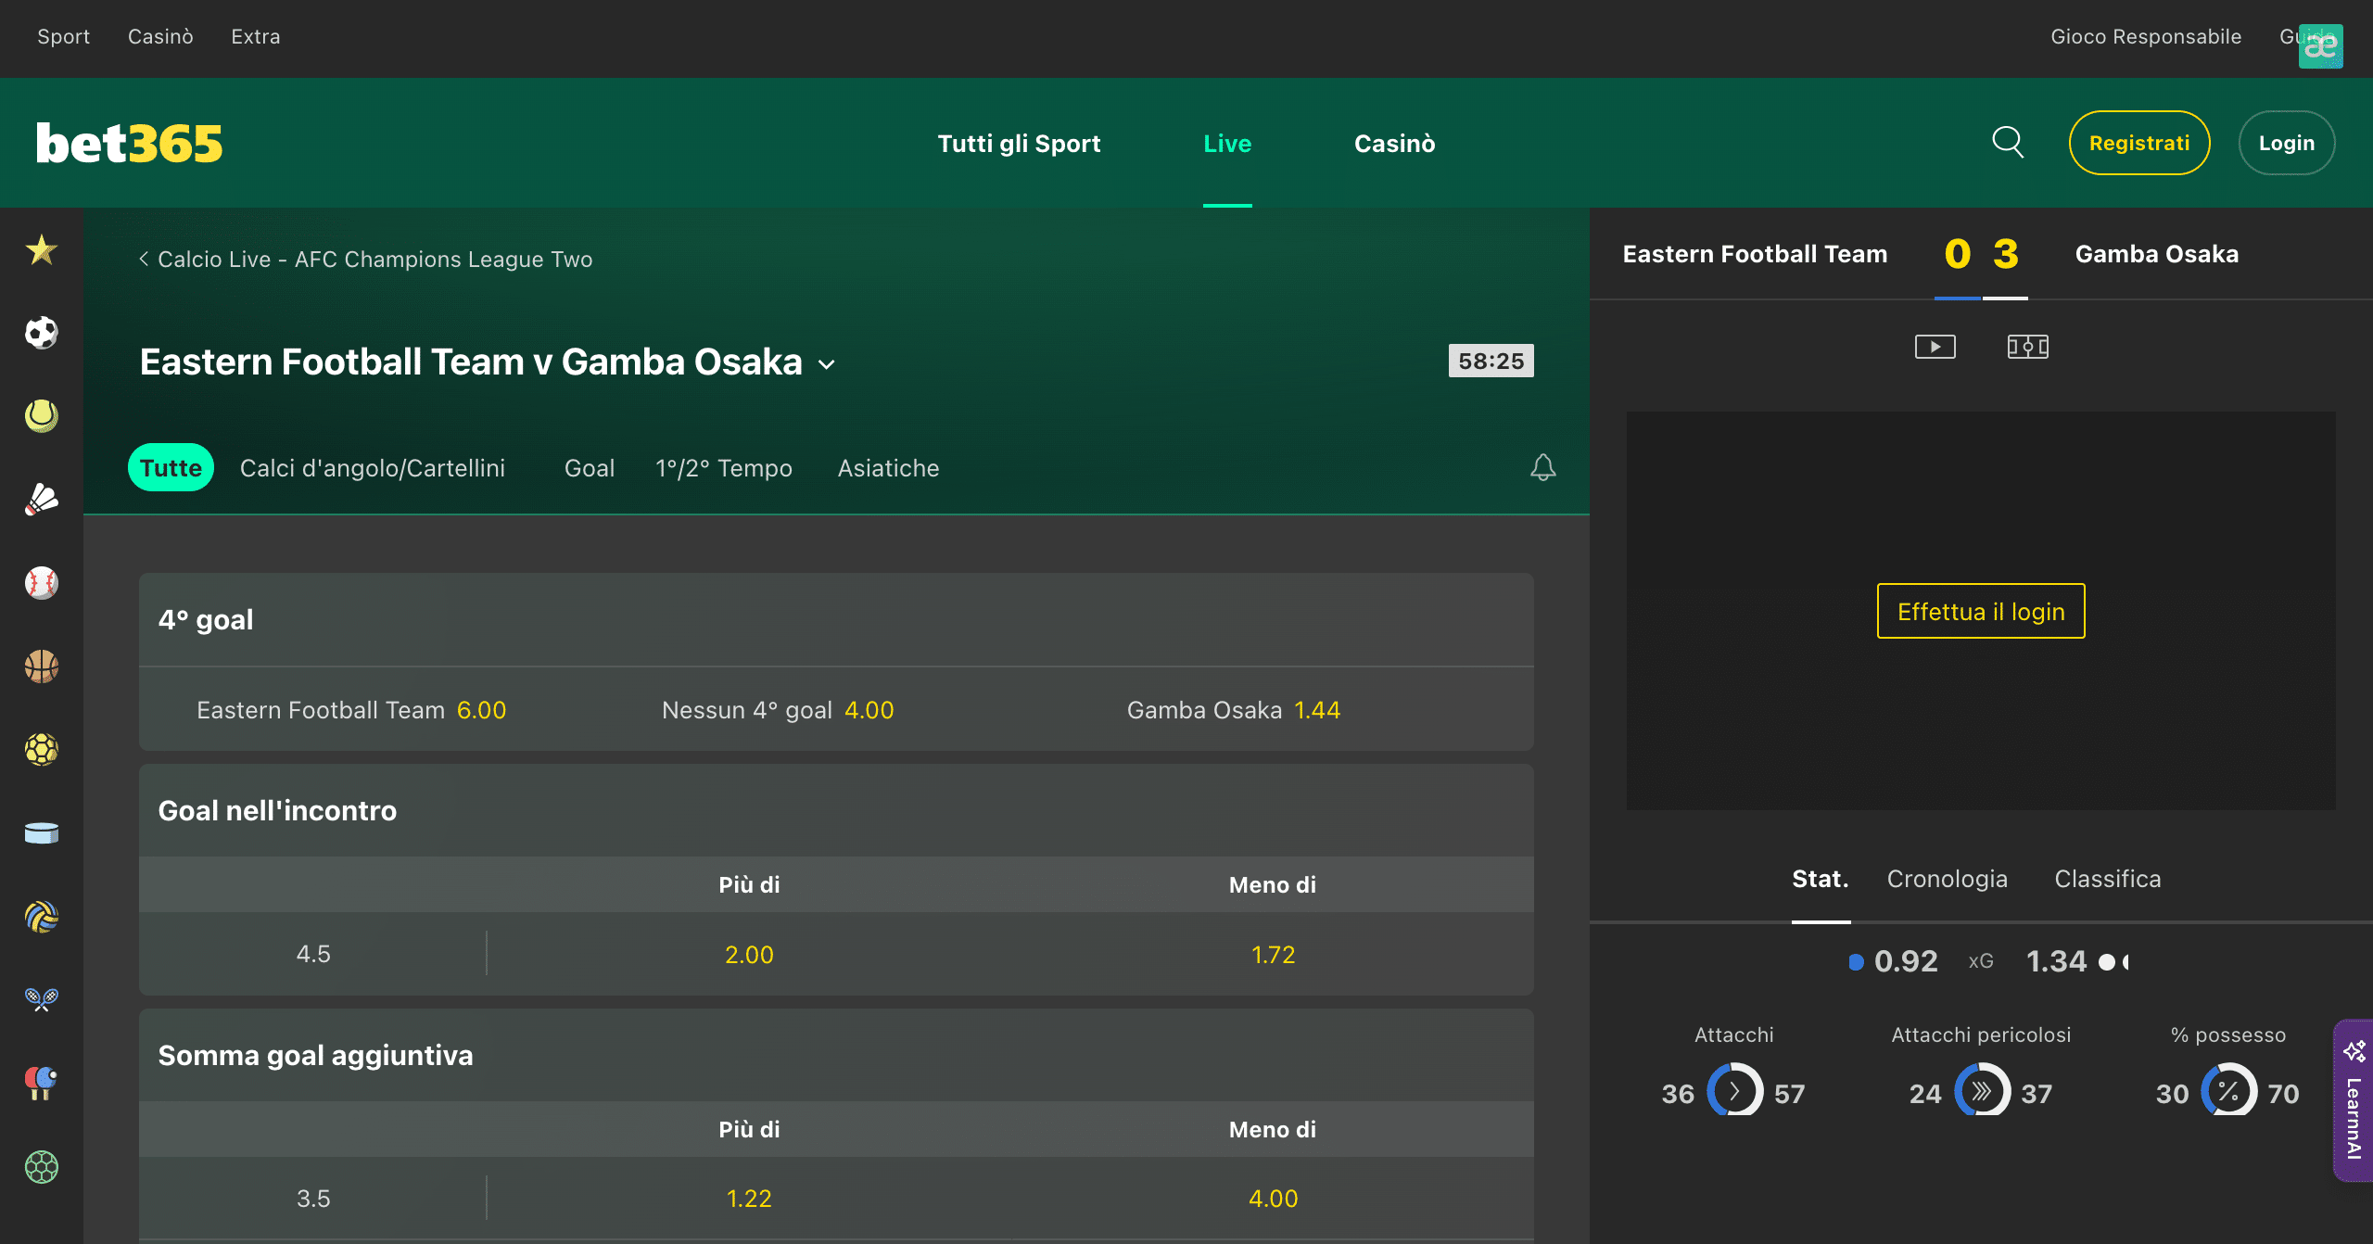Open the Live section in the navbar
This screenshot has height=1244, width=2373.
pyautogui.click(x=1227, y=143)
